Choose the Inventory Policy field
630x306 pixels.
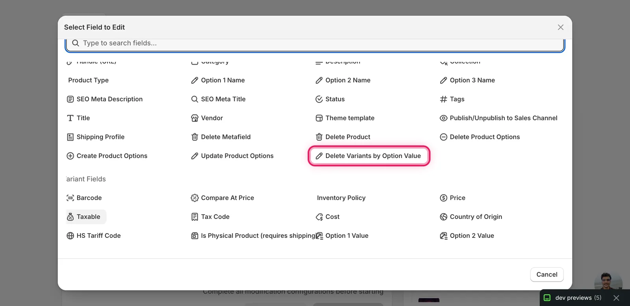[x=341, y=198]
